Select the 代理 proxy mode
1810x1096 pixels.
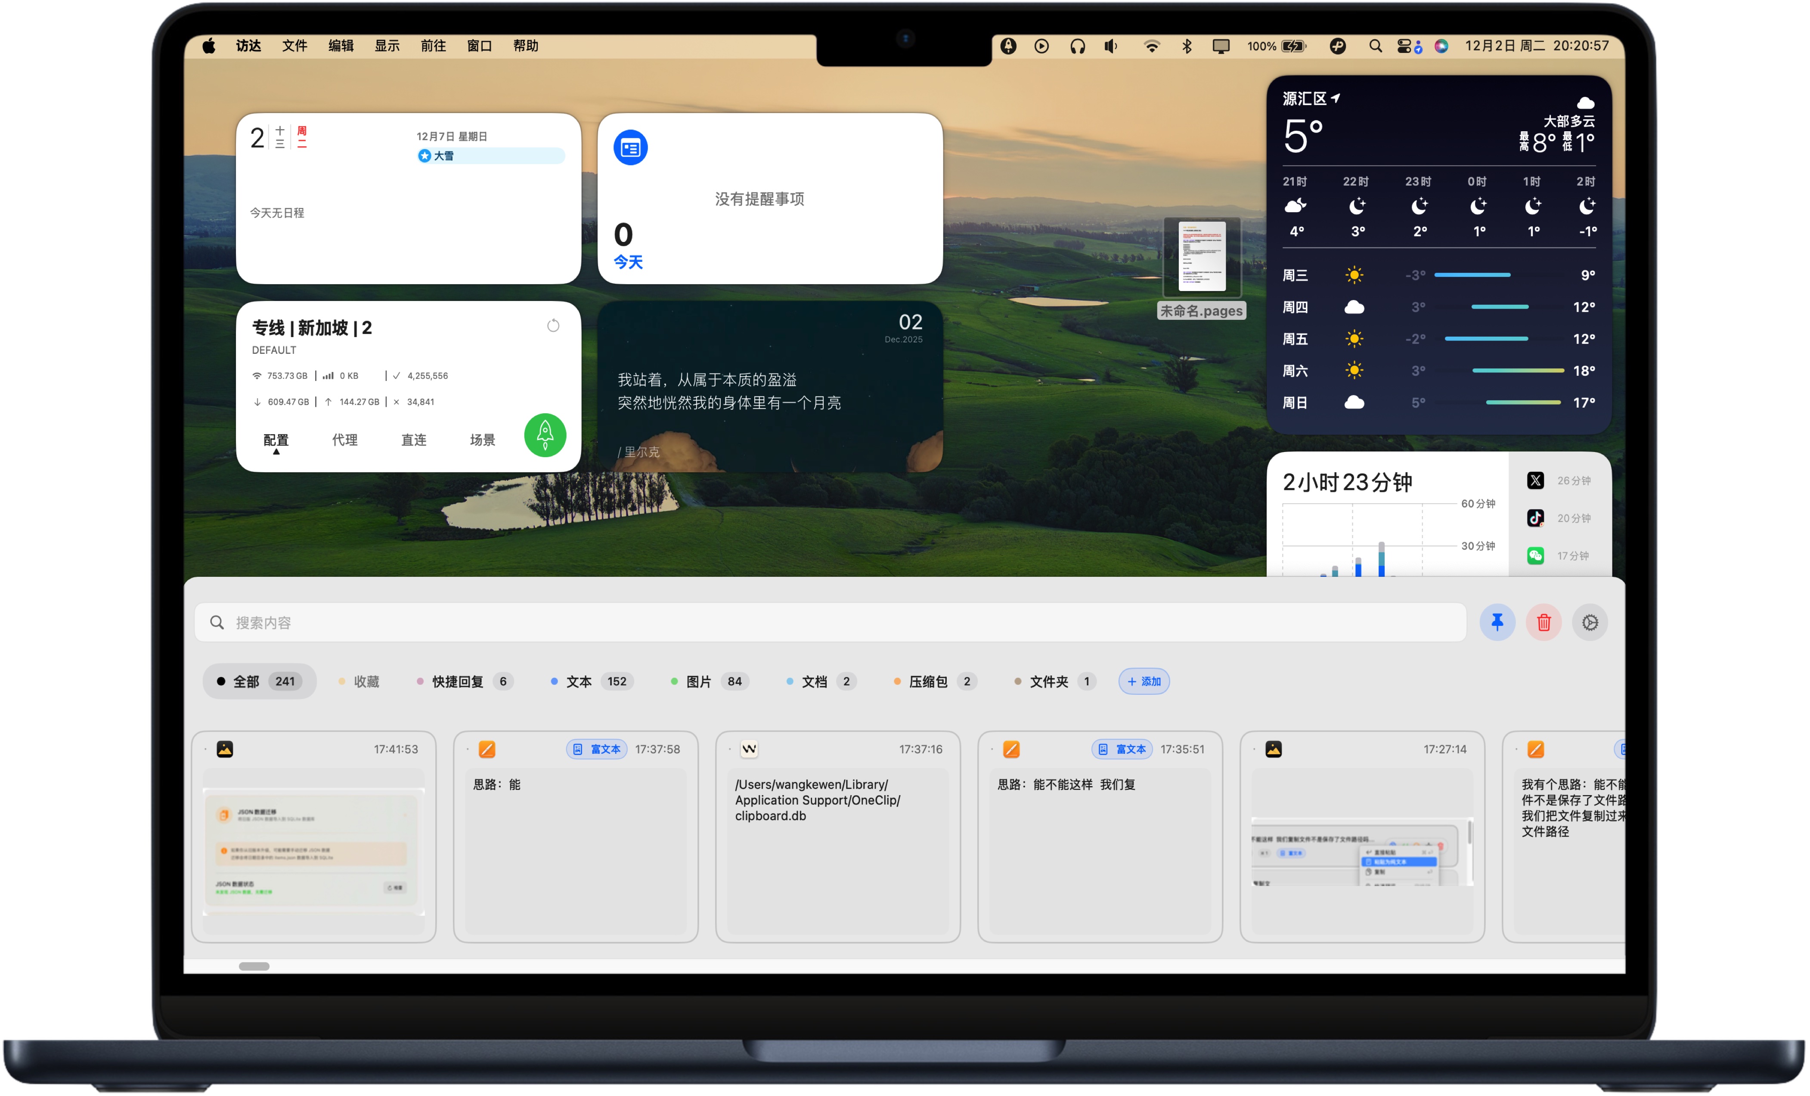(x=344, y=439)
